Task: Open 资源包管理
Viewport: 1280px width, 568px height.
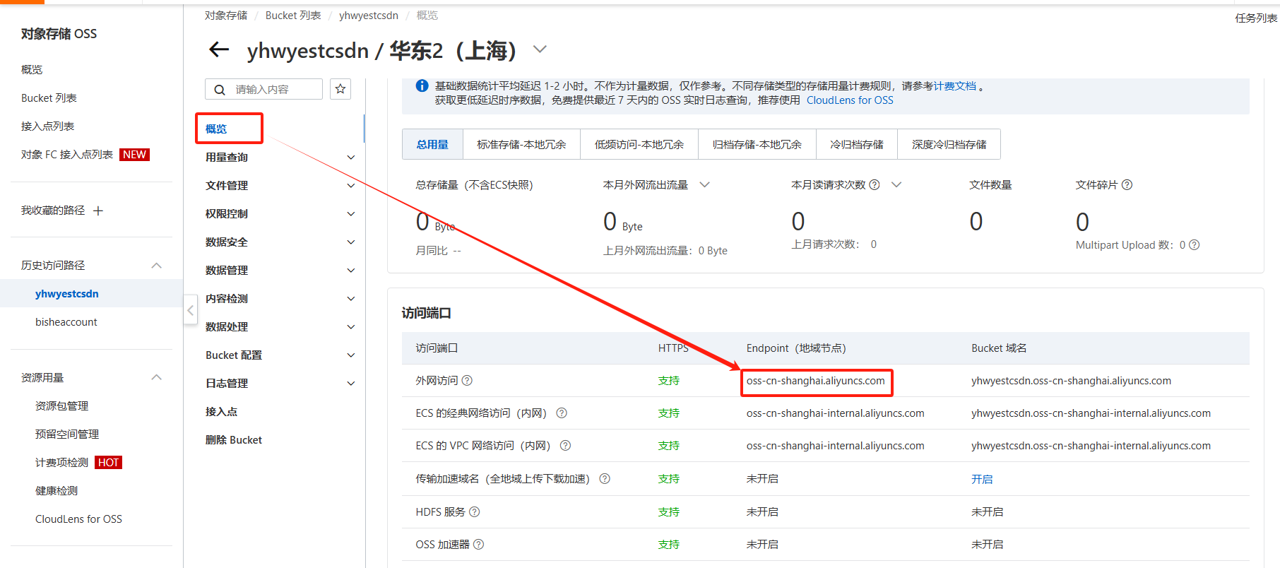Action: [x=61, y=406]
